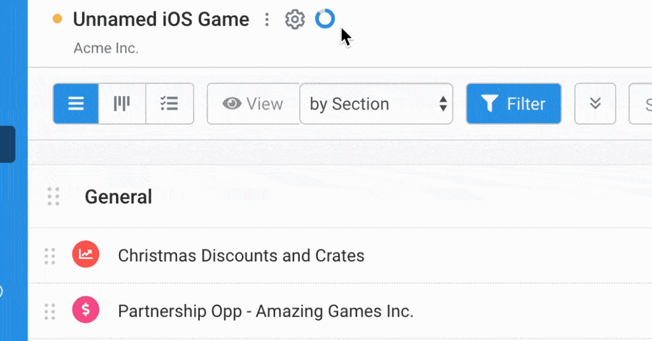
Task: Switch to checklist view layout
Action: coord(169,104)
